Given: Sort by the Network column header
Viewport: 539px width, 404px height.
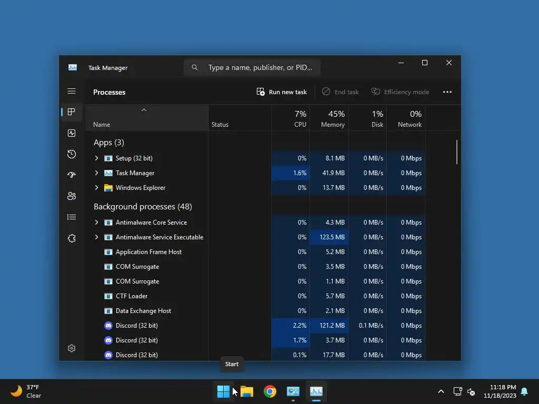Looking at the screenshot, I should 406,118.
